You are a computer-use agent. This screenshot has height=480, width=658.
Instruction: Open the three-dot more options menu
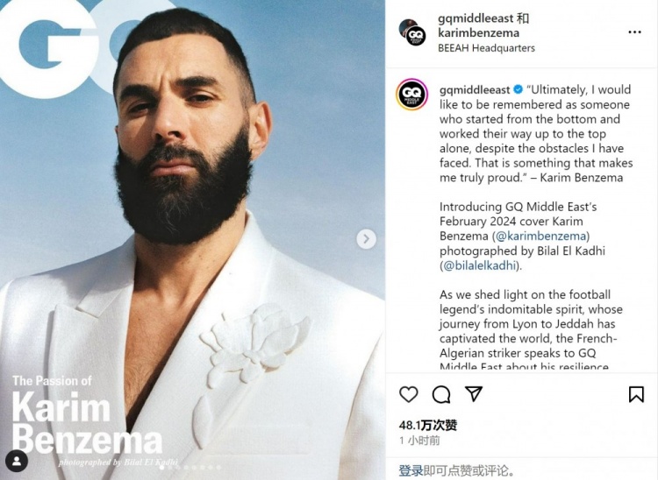[x=634, y=32]
